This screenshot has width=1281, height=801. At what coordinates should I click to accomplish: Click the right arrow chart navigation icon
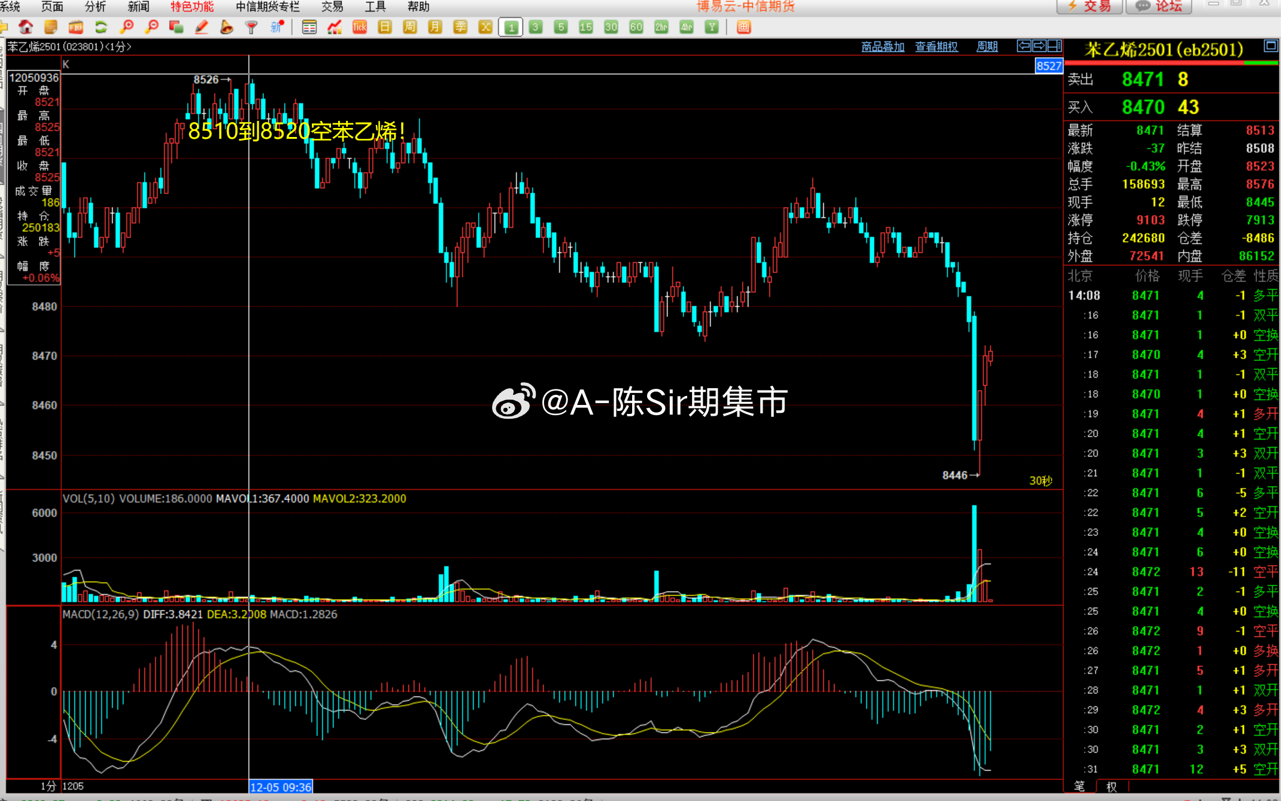(1039, 46)
